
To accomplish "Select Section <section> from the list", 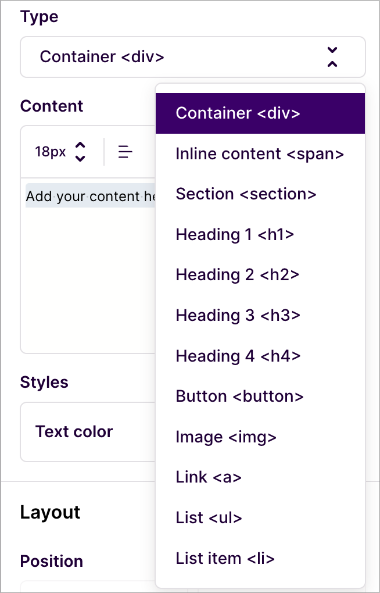I will tap(260, 194).
